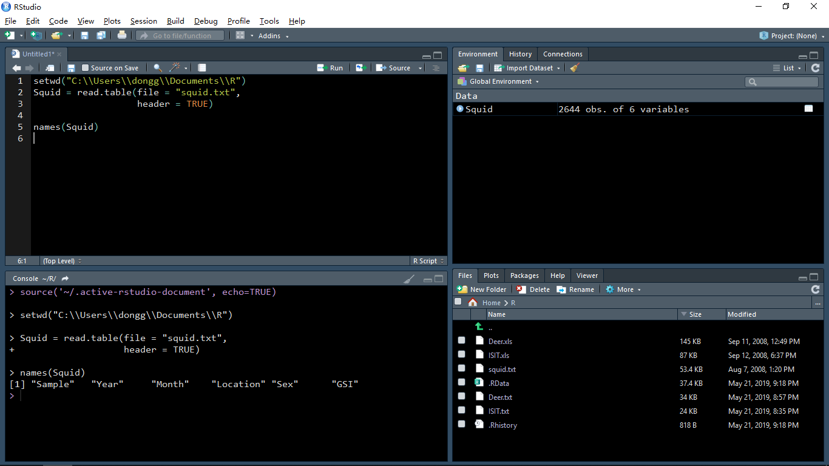The image size is (829, 466).
Task: Check the box for ISIT.txt
Action: tap(462, 411)
